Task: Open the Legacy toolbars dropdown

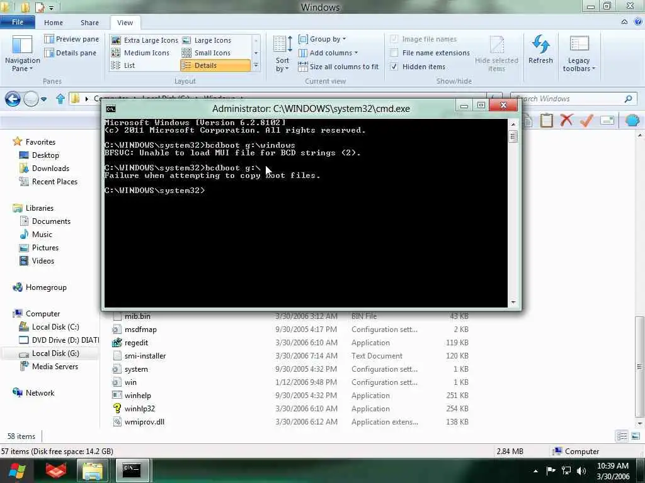Action: click(x=579, y=53)
